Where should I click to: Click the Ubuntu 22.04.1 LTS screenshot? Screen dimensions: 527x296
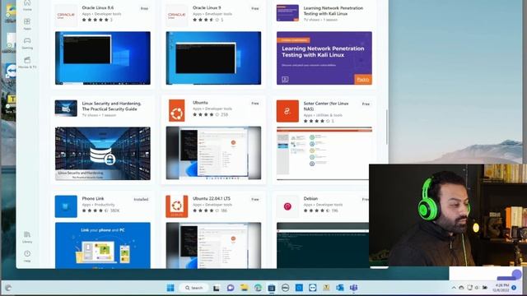pos(213,245)
